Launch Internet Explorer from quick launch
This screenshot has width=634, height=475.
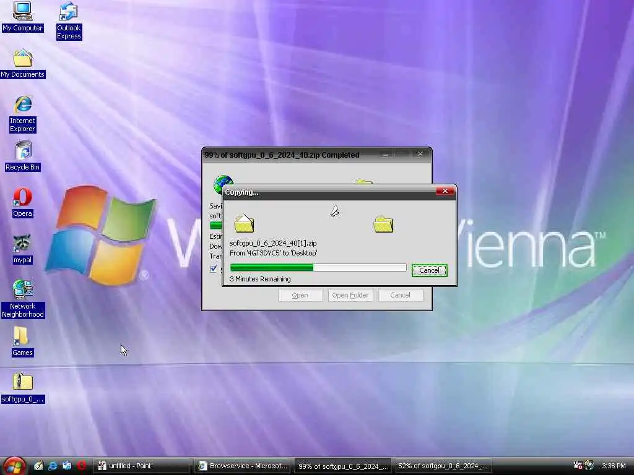[53, 466]
